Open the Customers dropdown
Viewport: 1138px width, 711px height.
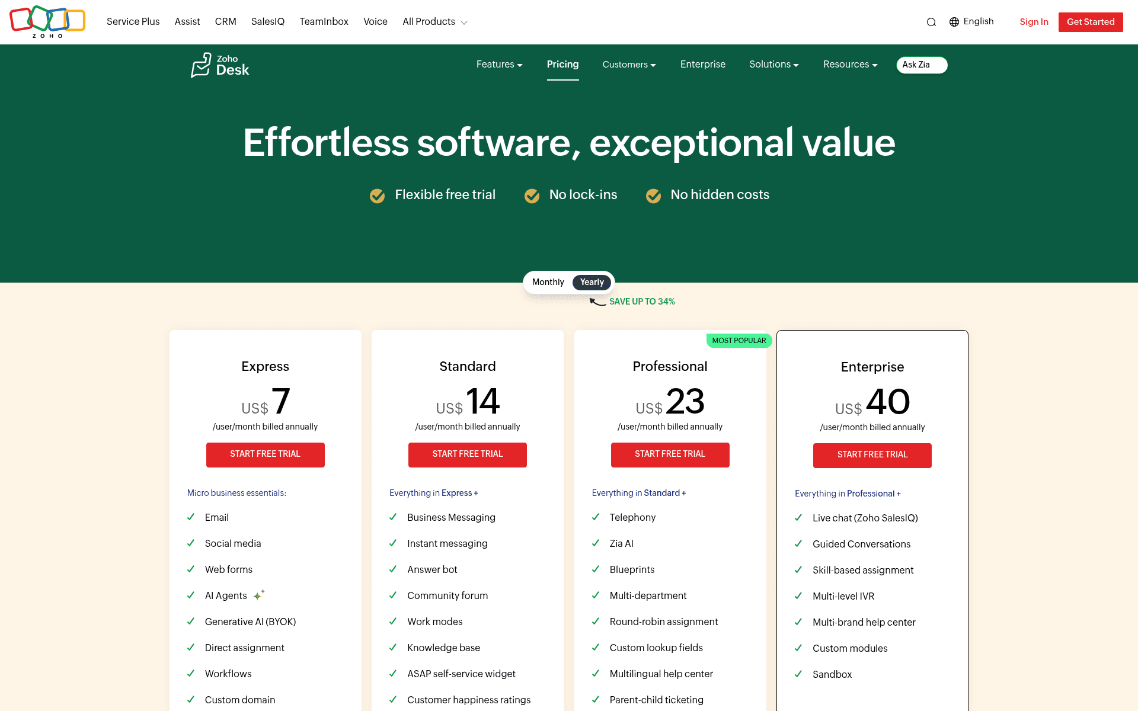(x=629, y=65)
